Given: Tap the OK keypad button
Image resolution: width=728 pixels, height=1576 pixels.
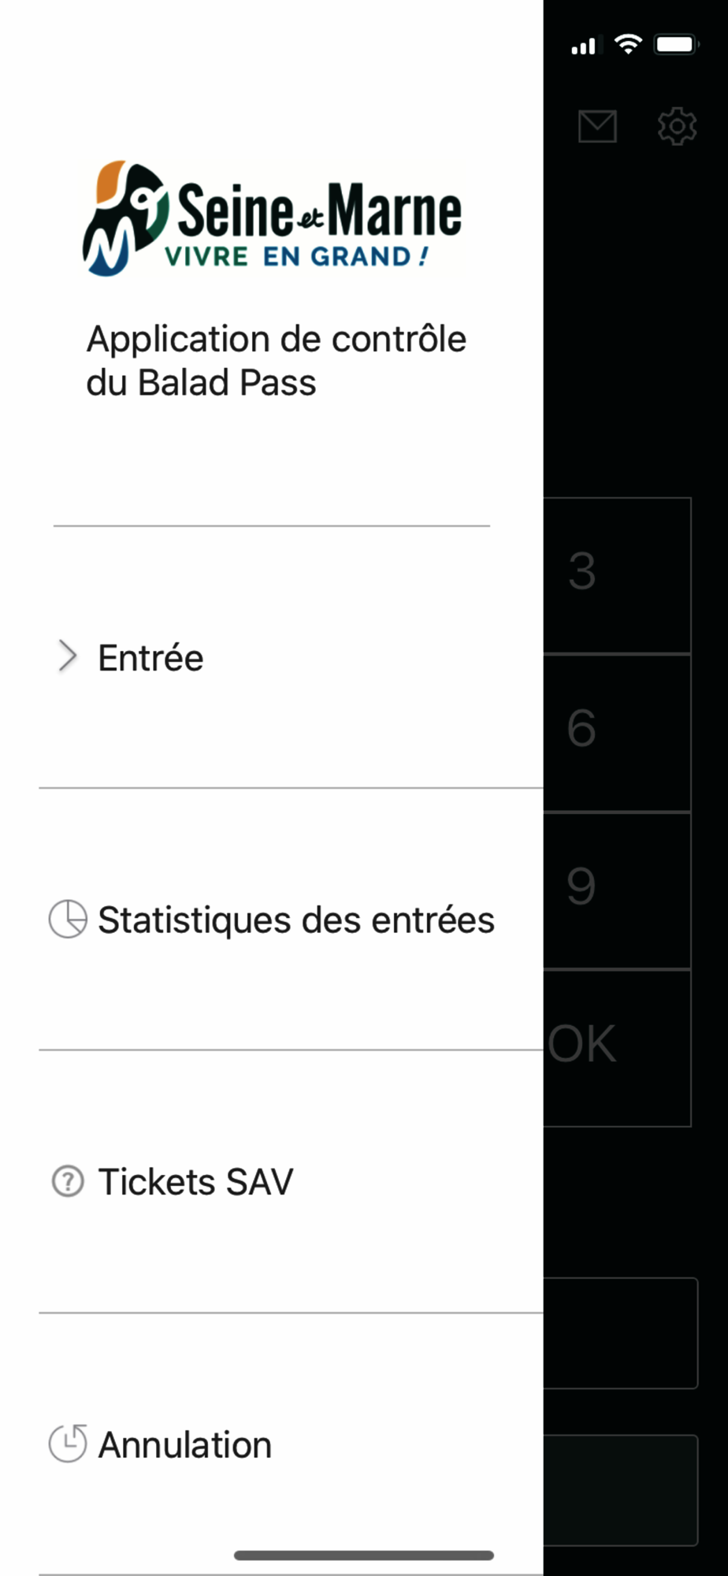Looking at the screenshot, I should tap(617, 1048).
